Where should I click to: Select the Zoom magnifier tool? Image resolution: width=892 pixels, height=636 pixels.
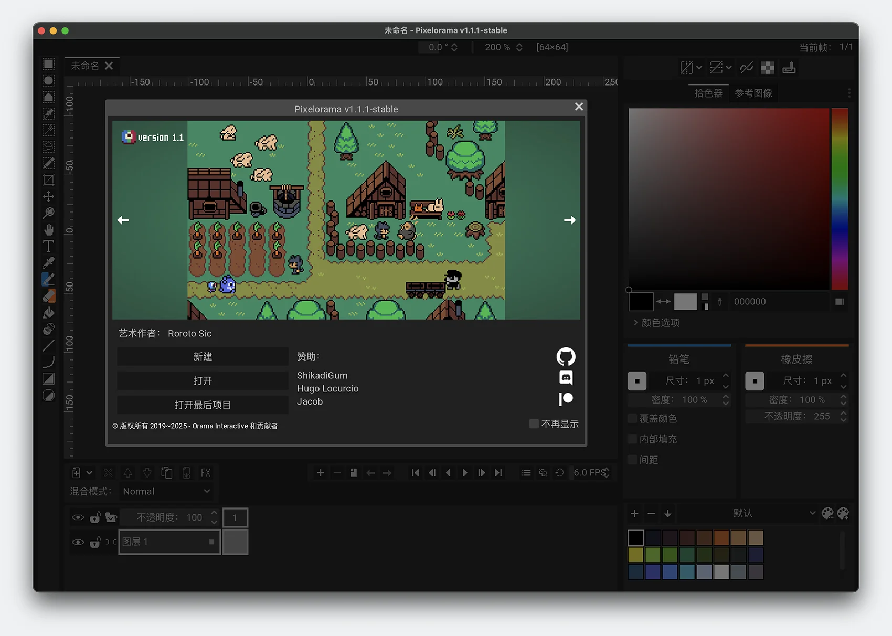(48, 213)
